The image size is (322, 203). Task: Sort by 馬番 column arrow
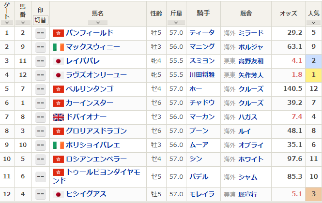pyautogui.click(x=23, y=23)
